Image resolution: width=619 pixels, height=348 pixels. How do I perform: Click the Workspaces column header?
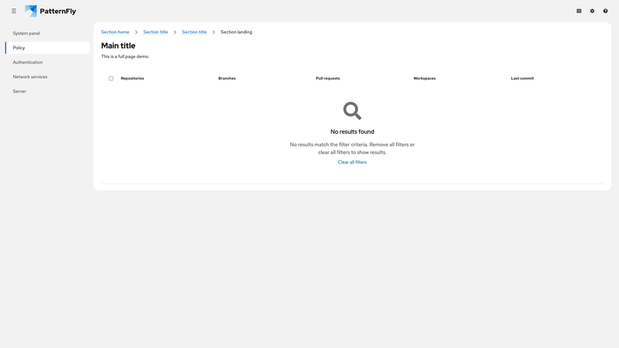pos(424,78)
